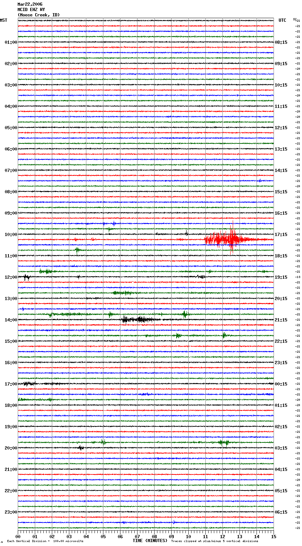Click the 18:15 UTC time label
This screenshot has width=302, height=546.
281,256
